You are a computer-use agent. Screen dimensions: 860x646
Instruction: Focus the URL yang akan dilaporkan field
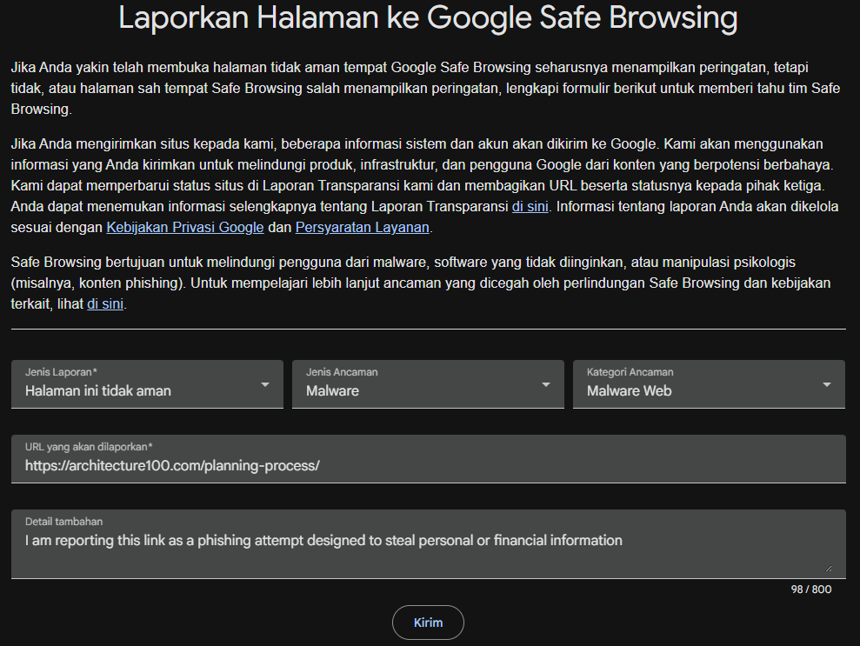[429, 459]
